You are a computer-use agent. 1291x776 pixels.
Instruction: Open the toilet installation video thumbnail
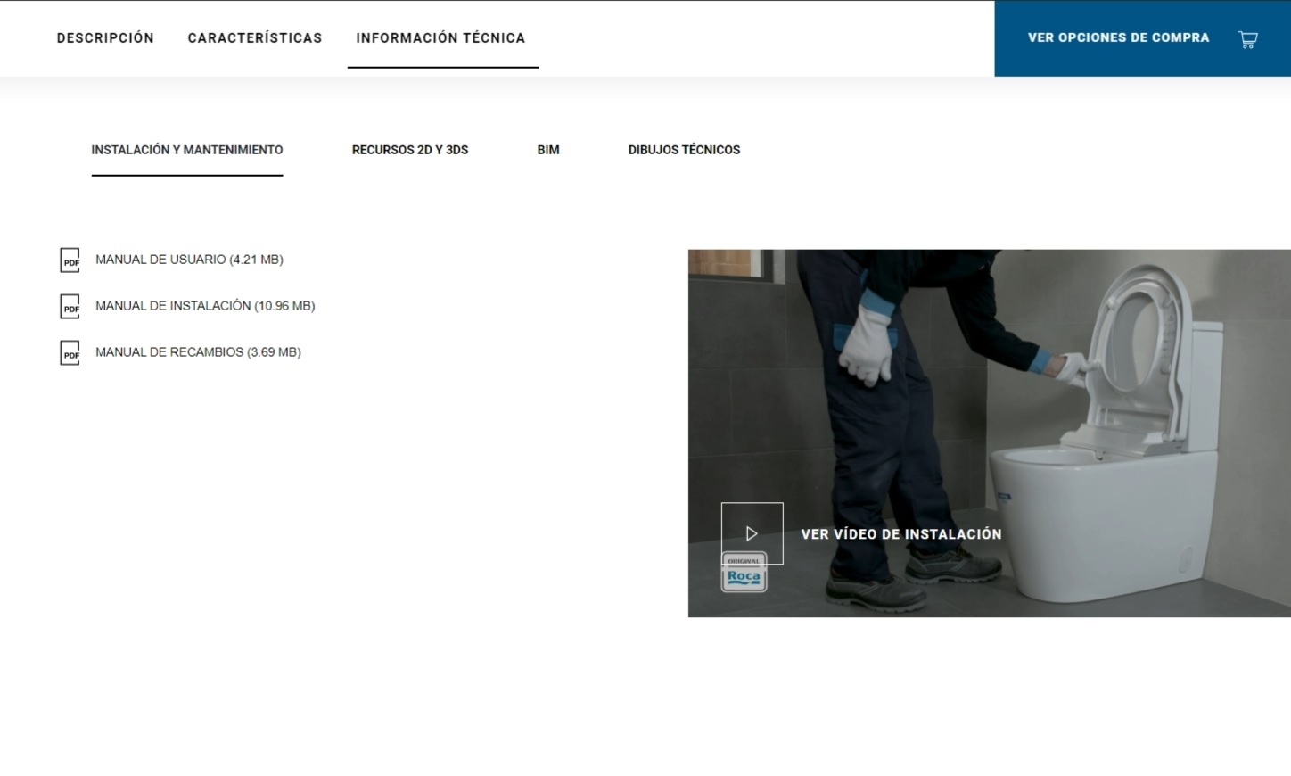coord(990,433)
